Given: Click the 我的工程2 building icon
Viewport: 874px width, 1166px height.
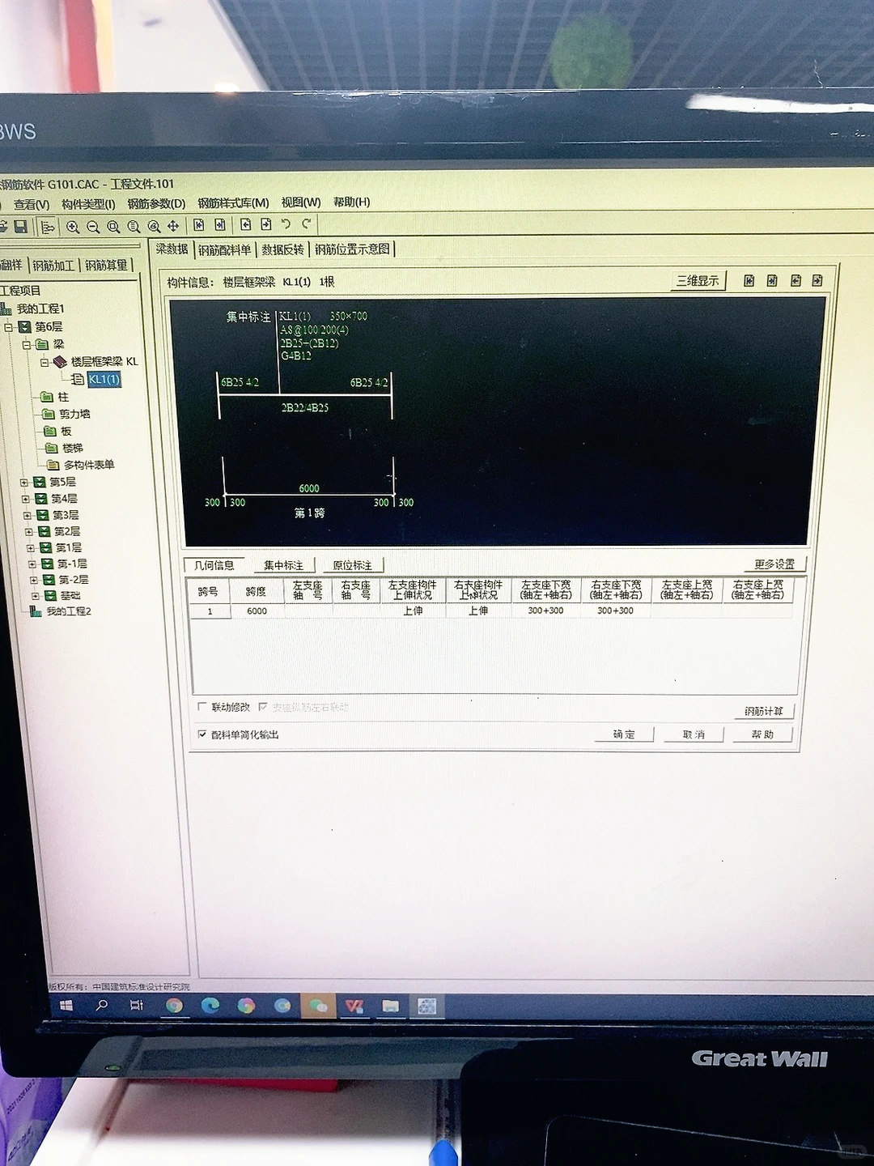Looking at the screenshot, I should tap(36, 611).
